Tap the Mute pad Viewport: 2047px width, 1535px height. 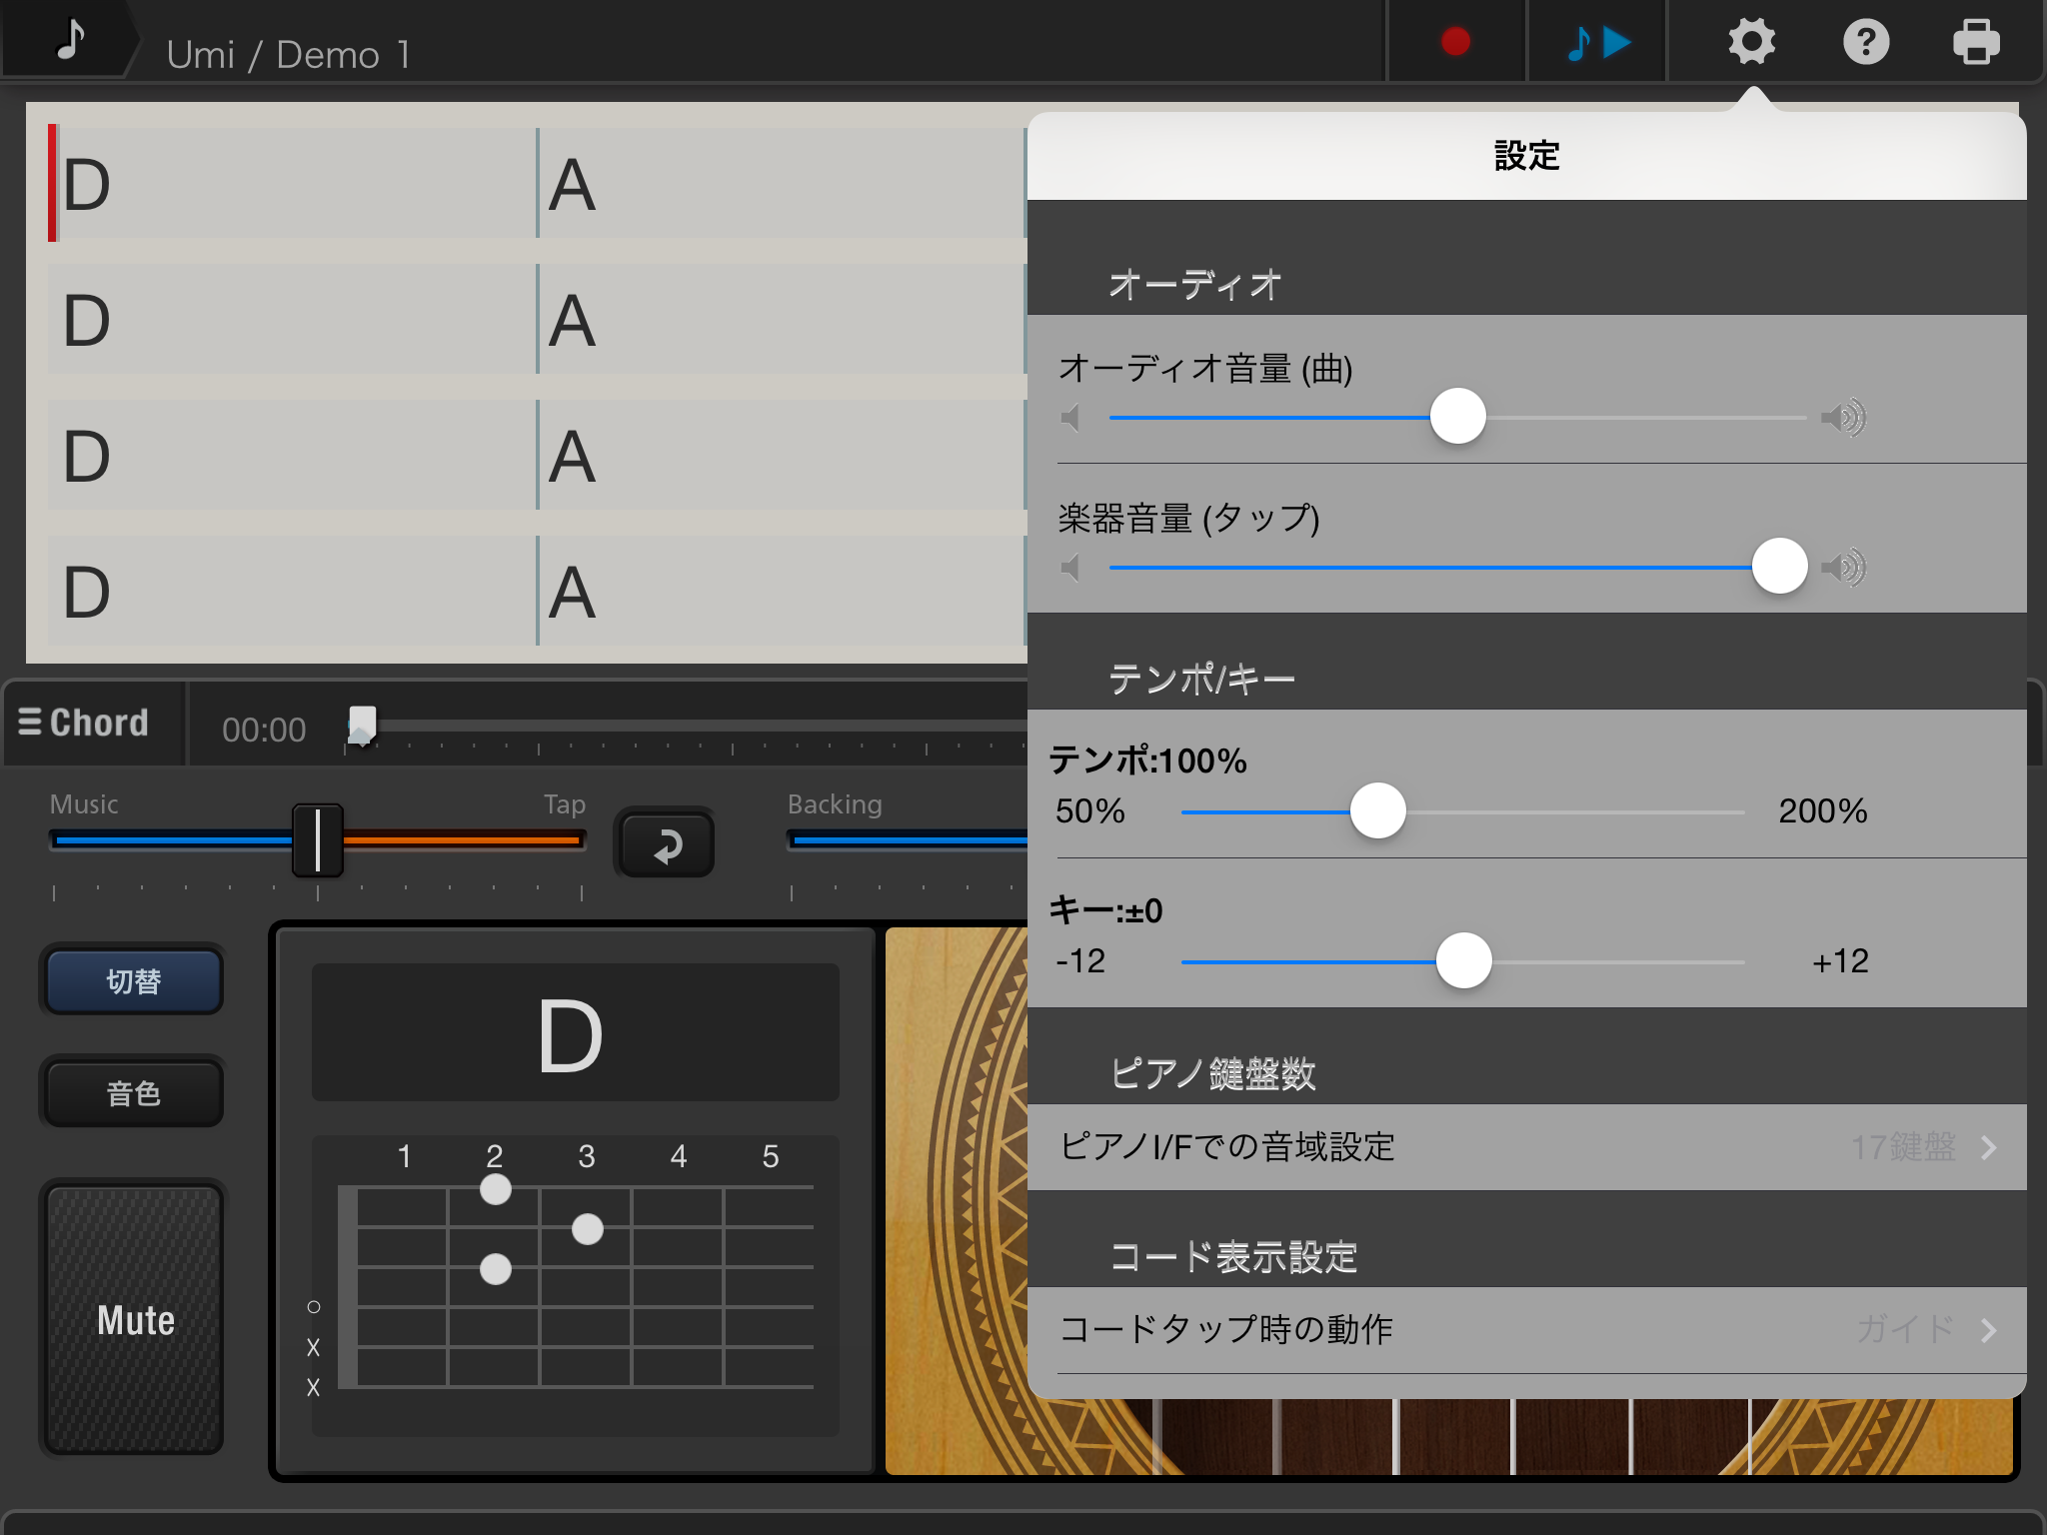(x=135, y=1319)
